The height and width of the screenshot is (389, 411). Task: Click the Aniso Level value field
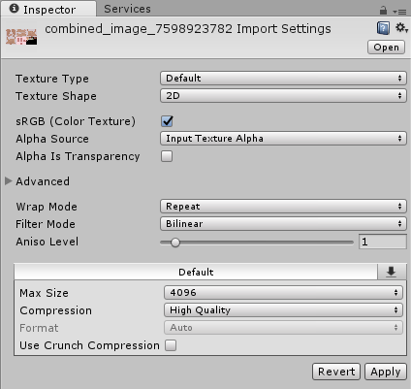382,242
